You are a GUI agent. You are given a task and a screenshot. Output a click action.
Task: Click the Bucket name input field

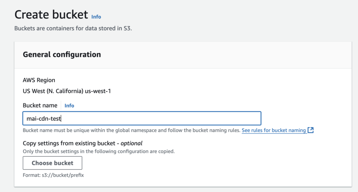(142, 118)
